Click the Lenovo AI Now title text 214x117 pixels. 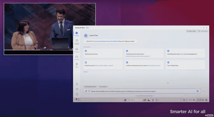pyautogui.click(x=80, y=28)
